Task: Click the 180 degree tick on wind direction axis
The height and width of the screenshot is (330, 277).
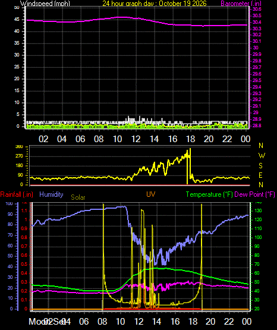Action: 20,166
